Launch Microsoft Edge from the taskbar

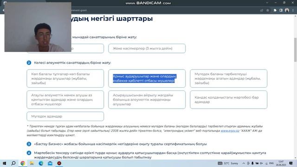(41, 163)
